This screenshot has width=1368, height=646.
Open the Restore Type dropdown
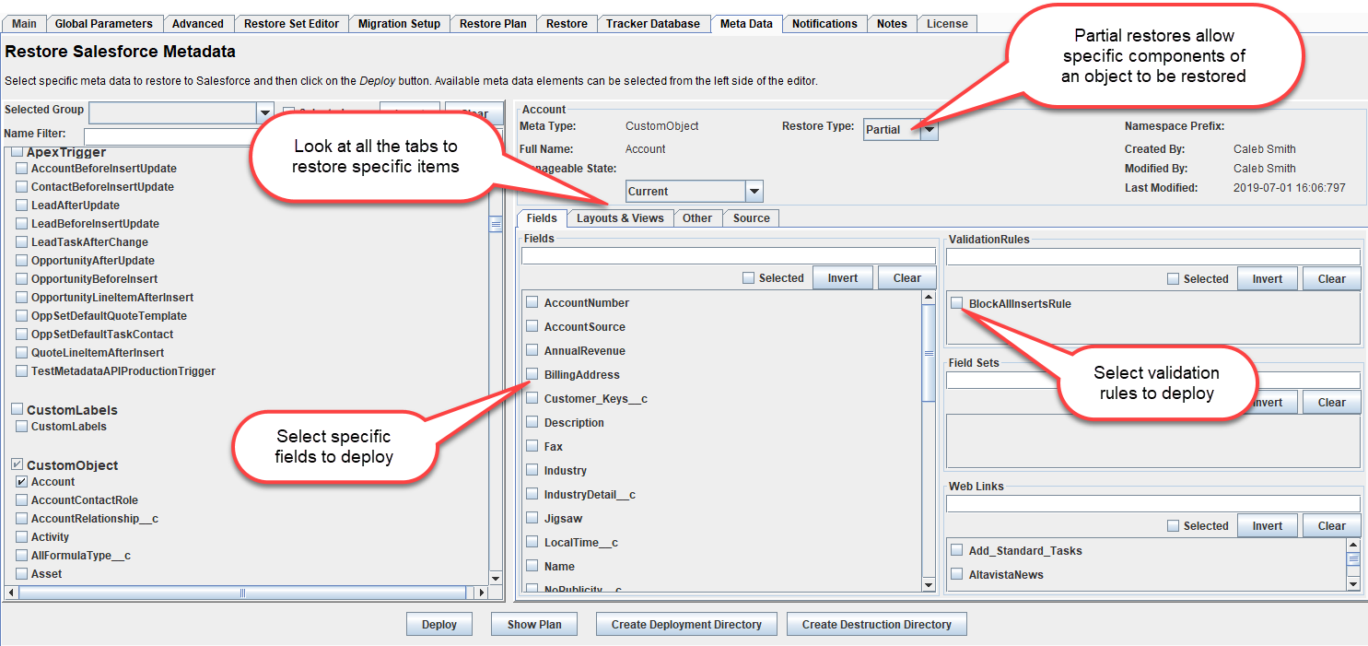[930, 130]
